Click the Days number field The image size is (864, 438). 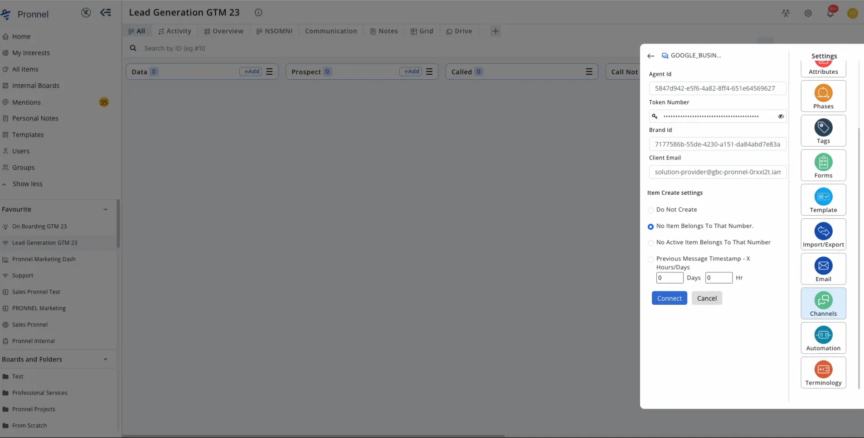coord(670,278)
